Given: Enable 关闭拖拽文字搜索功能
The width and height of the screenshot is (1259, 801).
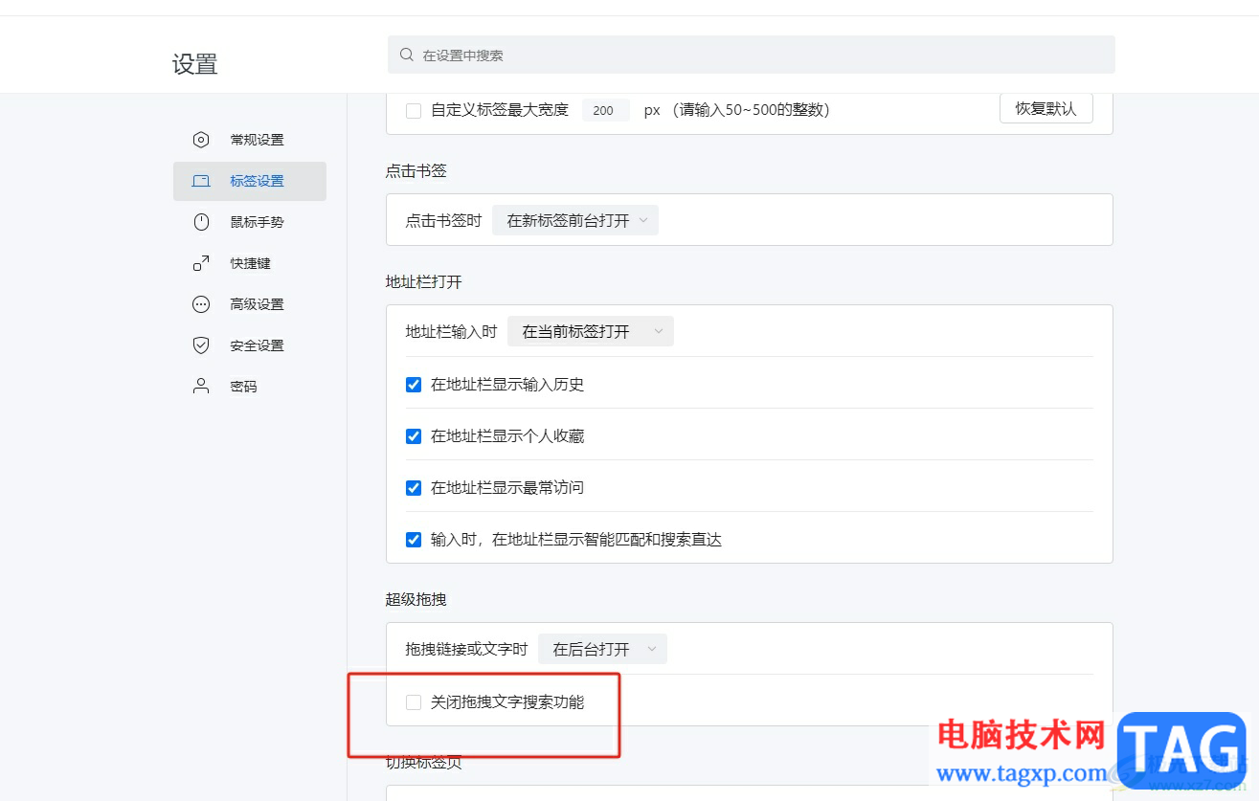Looking at the screenshot, I should 413,701.
